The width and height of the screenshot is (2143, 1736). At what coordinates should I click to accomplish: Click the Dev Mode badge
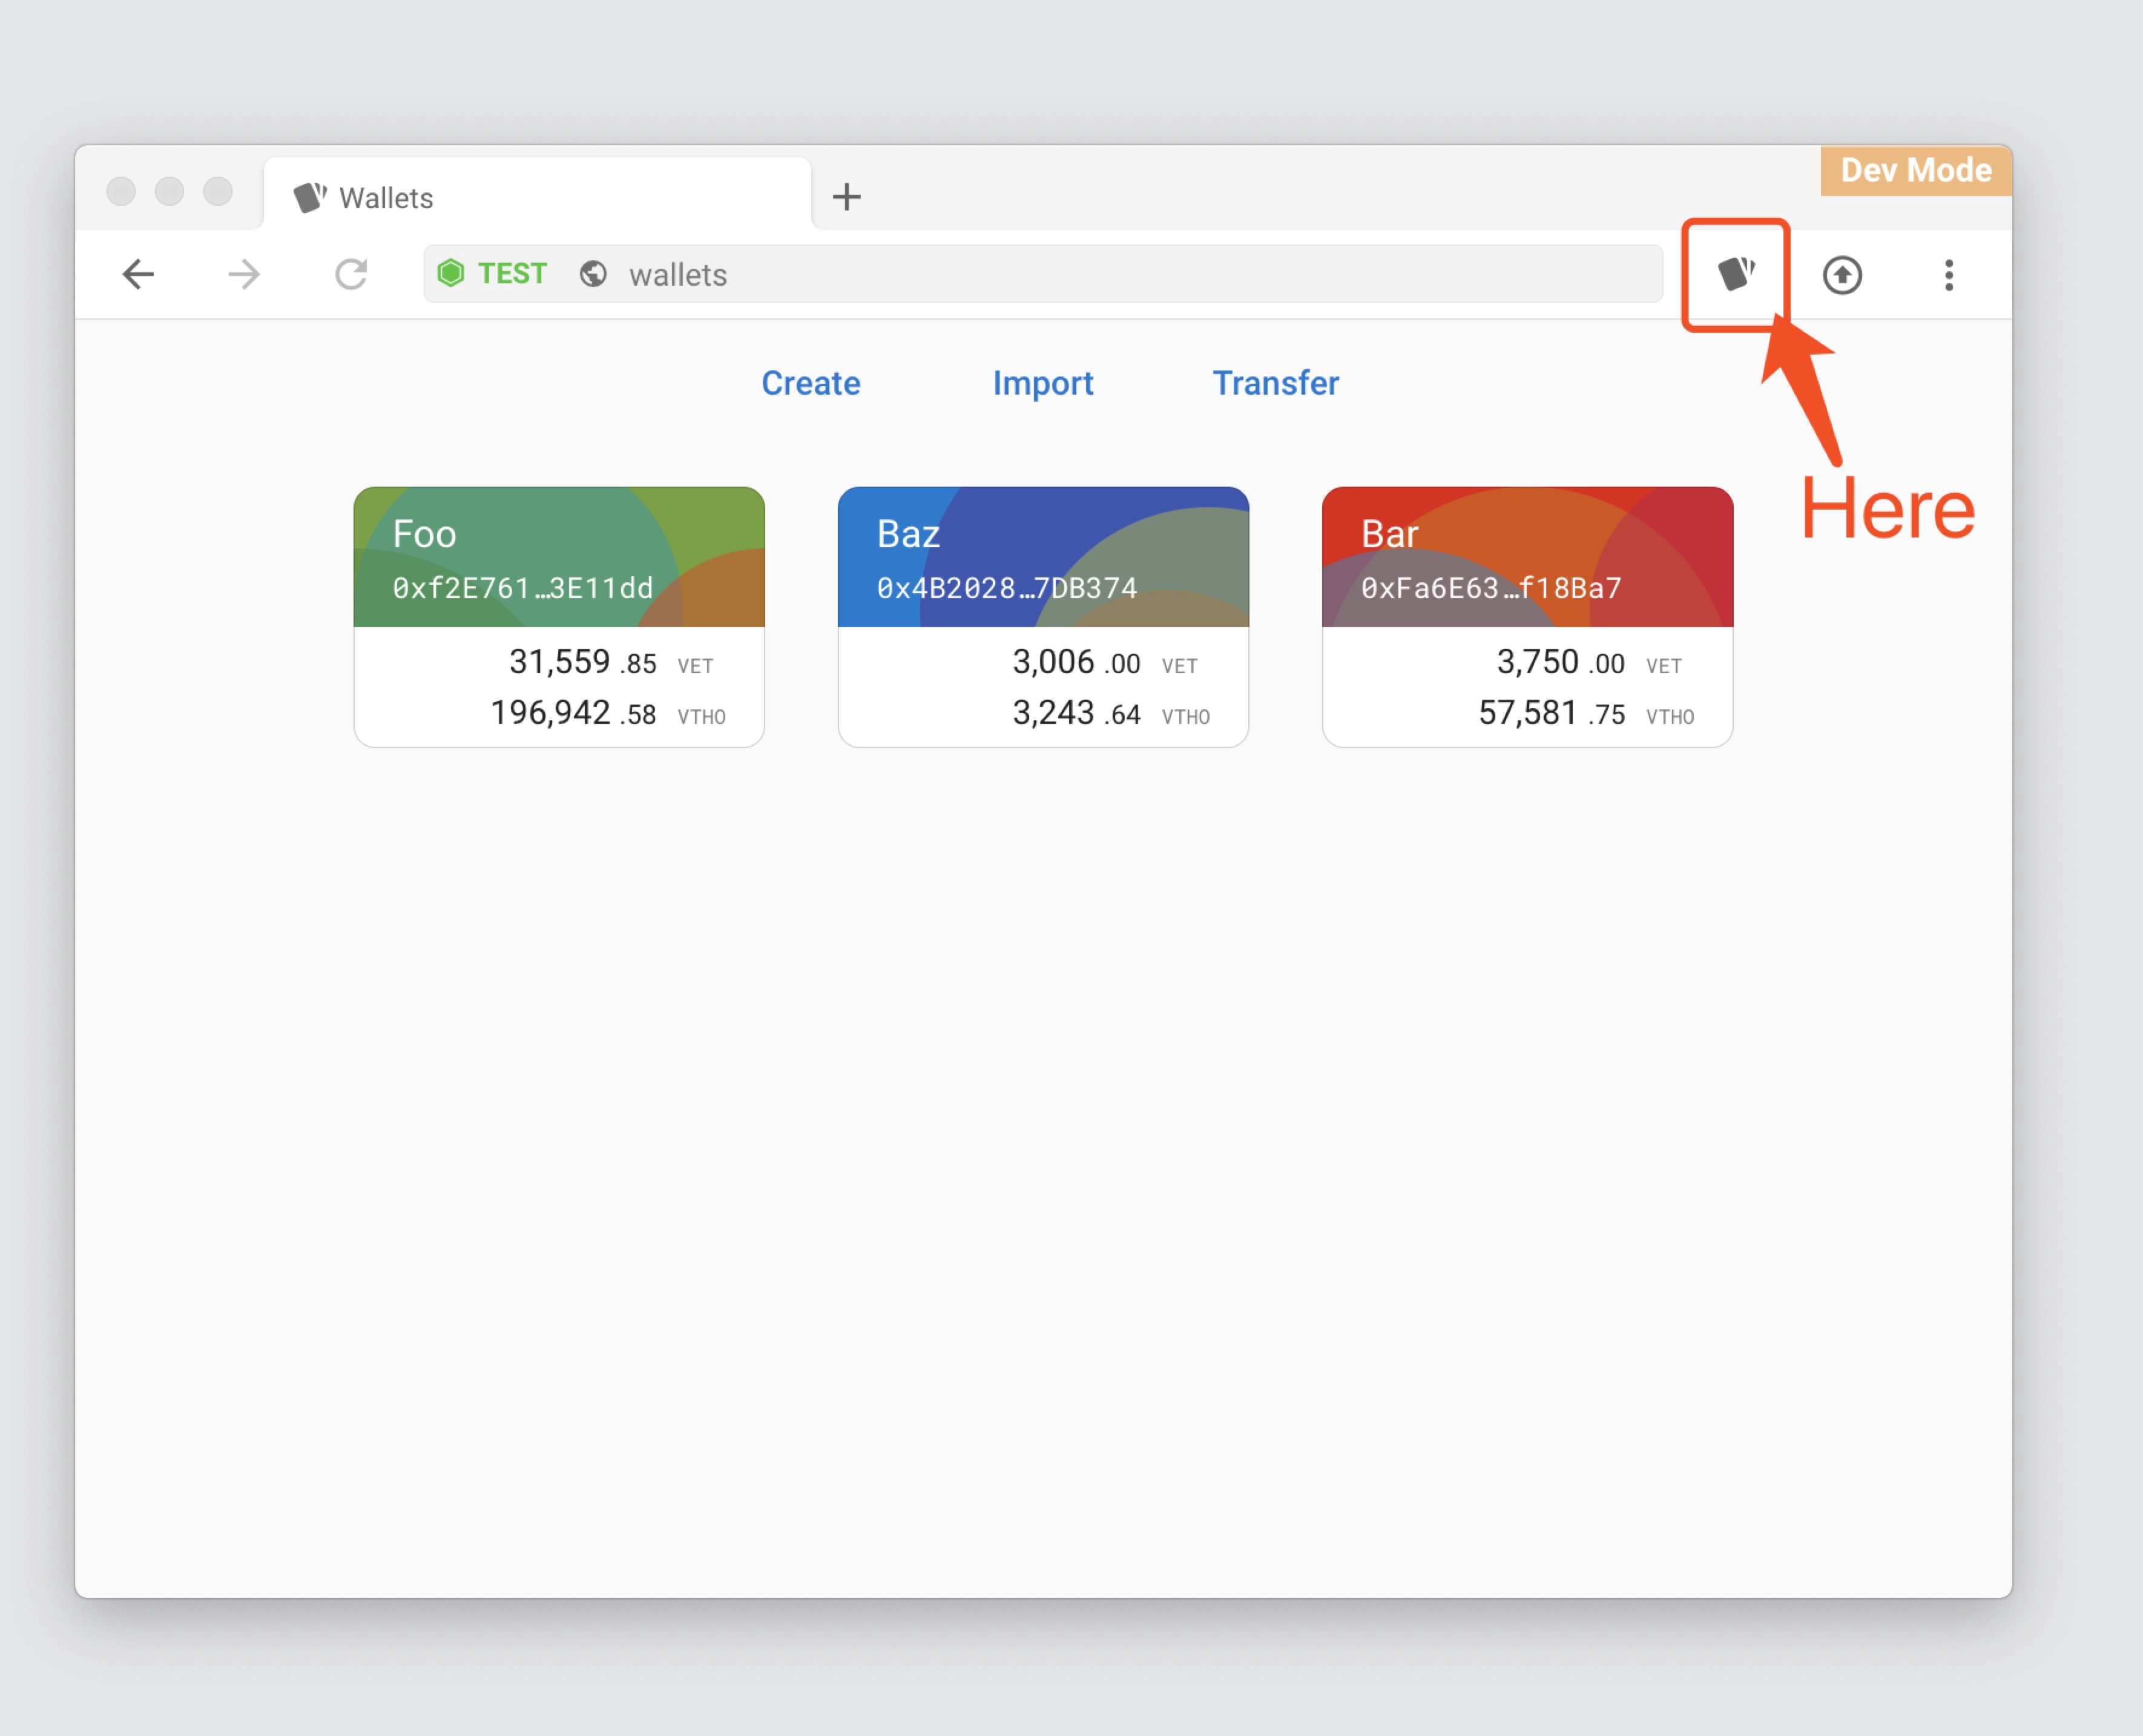(1915, 170)
